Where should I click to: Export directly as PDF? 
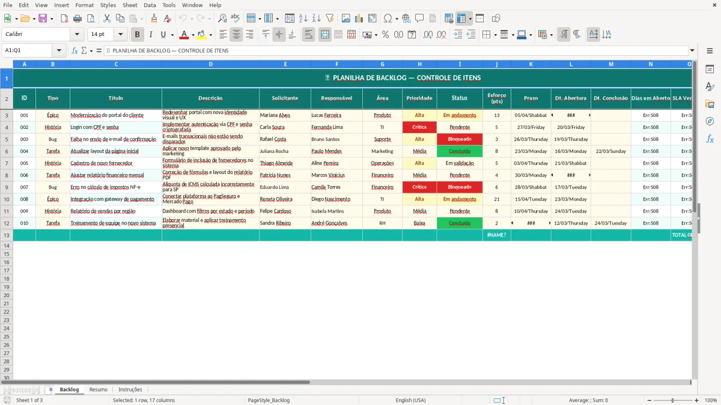(65, 19)
